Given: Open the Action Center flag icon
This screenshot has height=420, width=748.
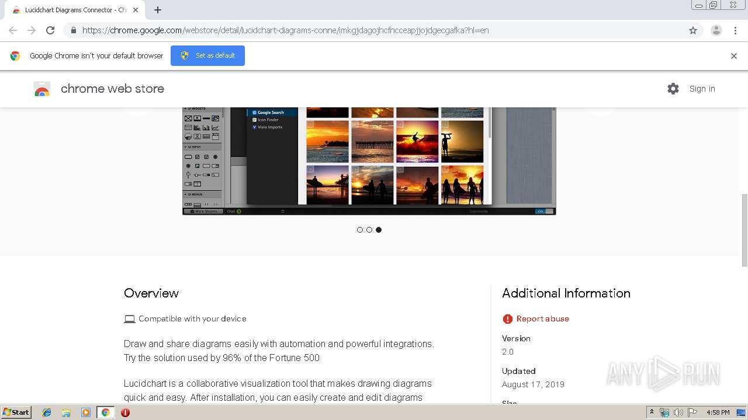Looking at the screenshot, I should point(692,412).
